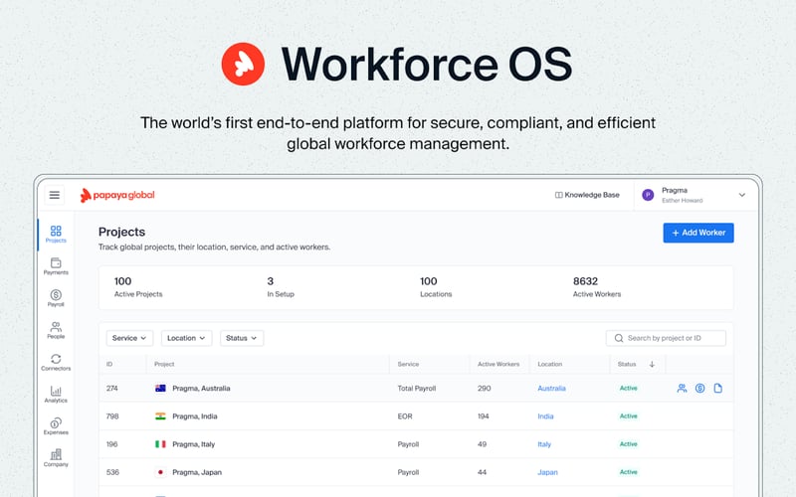Screen dimensions: 796x497
Task: Open Analytics in the sidebar
Action: (x=56, y=394)
